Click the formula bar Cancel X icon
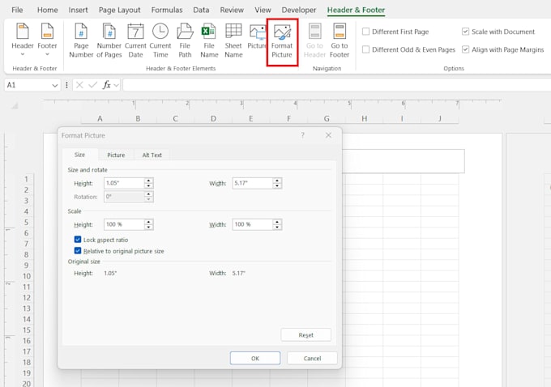 pyautogui.click(x=79, y=85)
